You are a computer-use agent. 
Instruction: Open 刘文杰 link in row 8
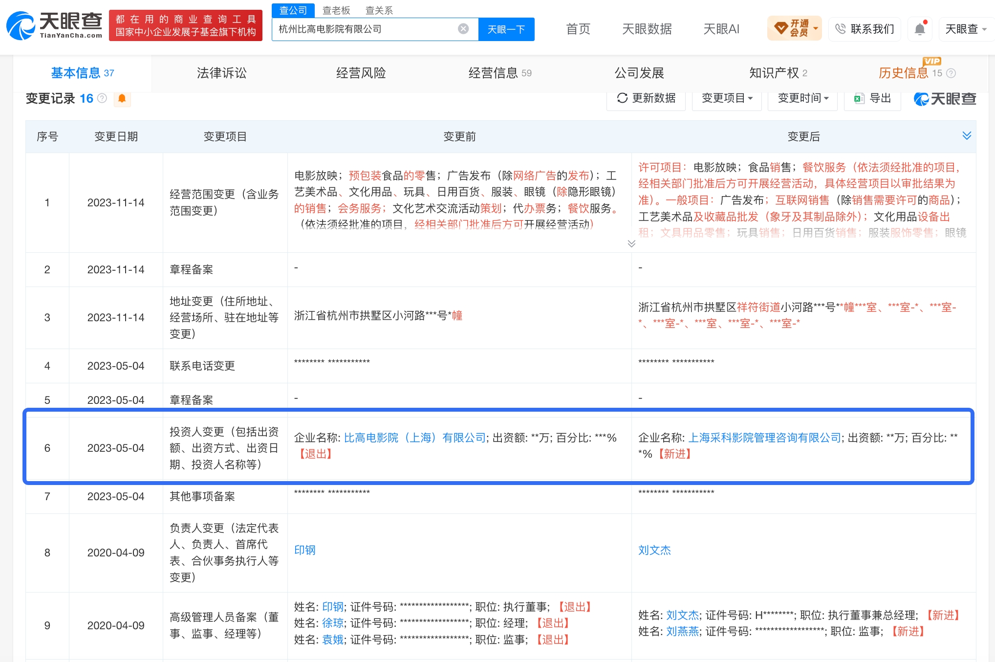(654, 550)
